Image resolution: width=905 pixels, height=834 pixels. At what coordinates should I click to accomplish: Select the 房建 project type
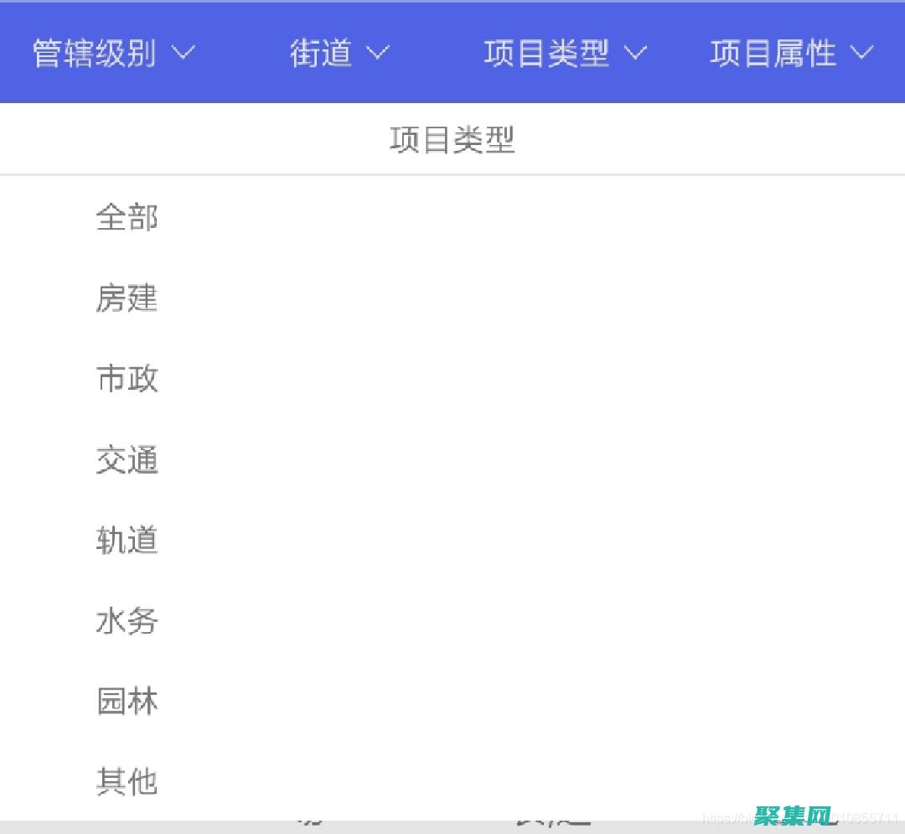pos(127,298)
